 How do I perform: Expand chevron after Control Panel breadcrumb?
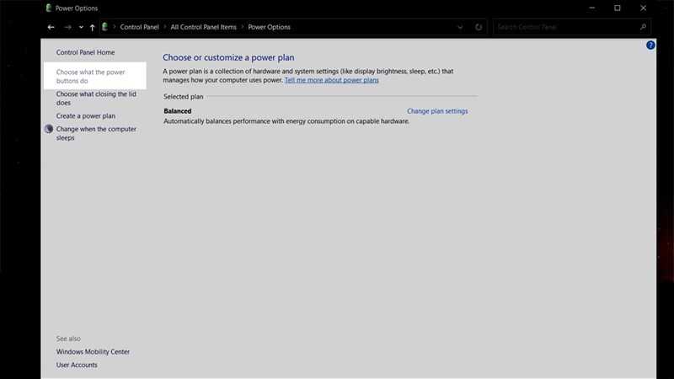(164, 27)
